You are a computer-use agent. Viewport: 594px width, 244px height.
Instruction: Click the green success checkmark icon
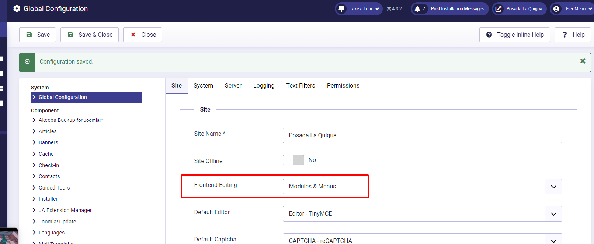coord(27,62)
